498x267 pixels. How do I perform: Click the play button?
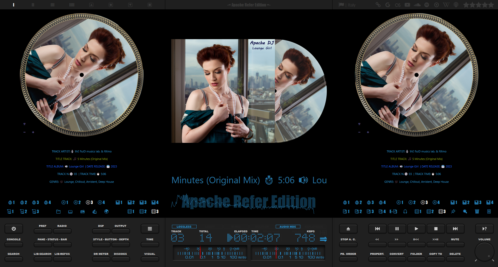[x=416, y=229]
